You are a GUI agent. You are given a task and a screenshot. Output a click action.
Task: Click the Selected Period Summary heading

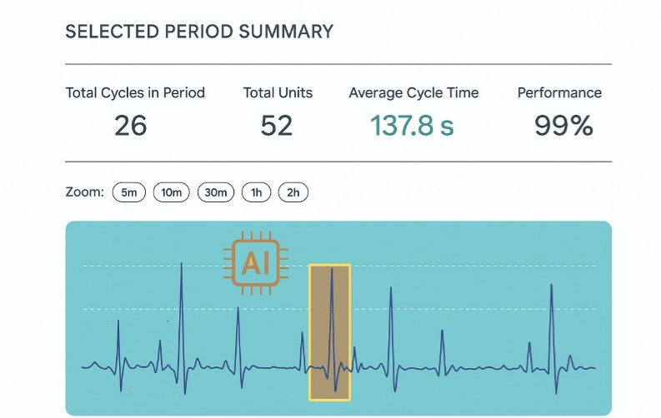(199, 32)
